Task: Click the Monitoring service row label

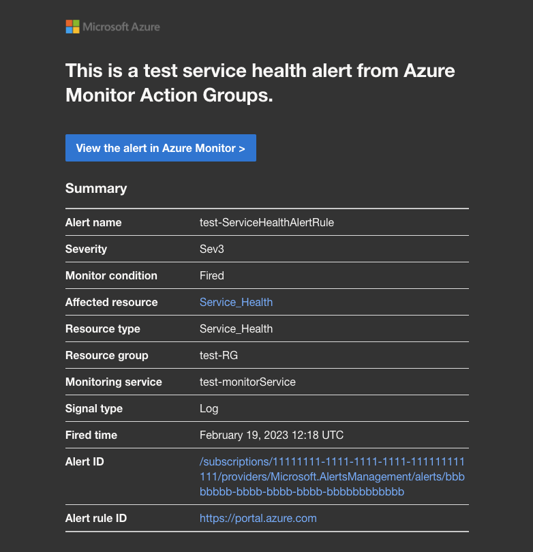Action: [114, 382]
